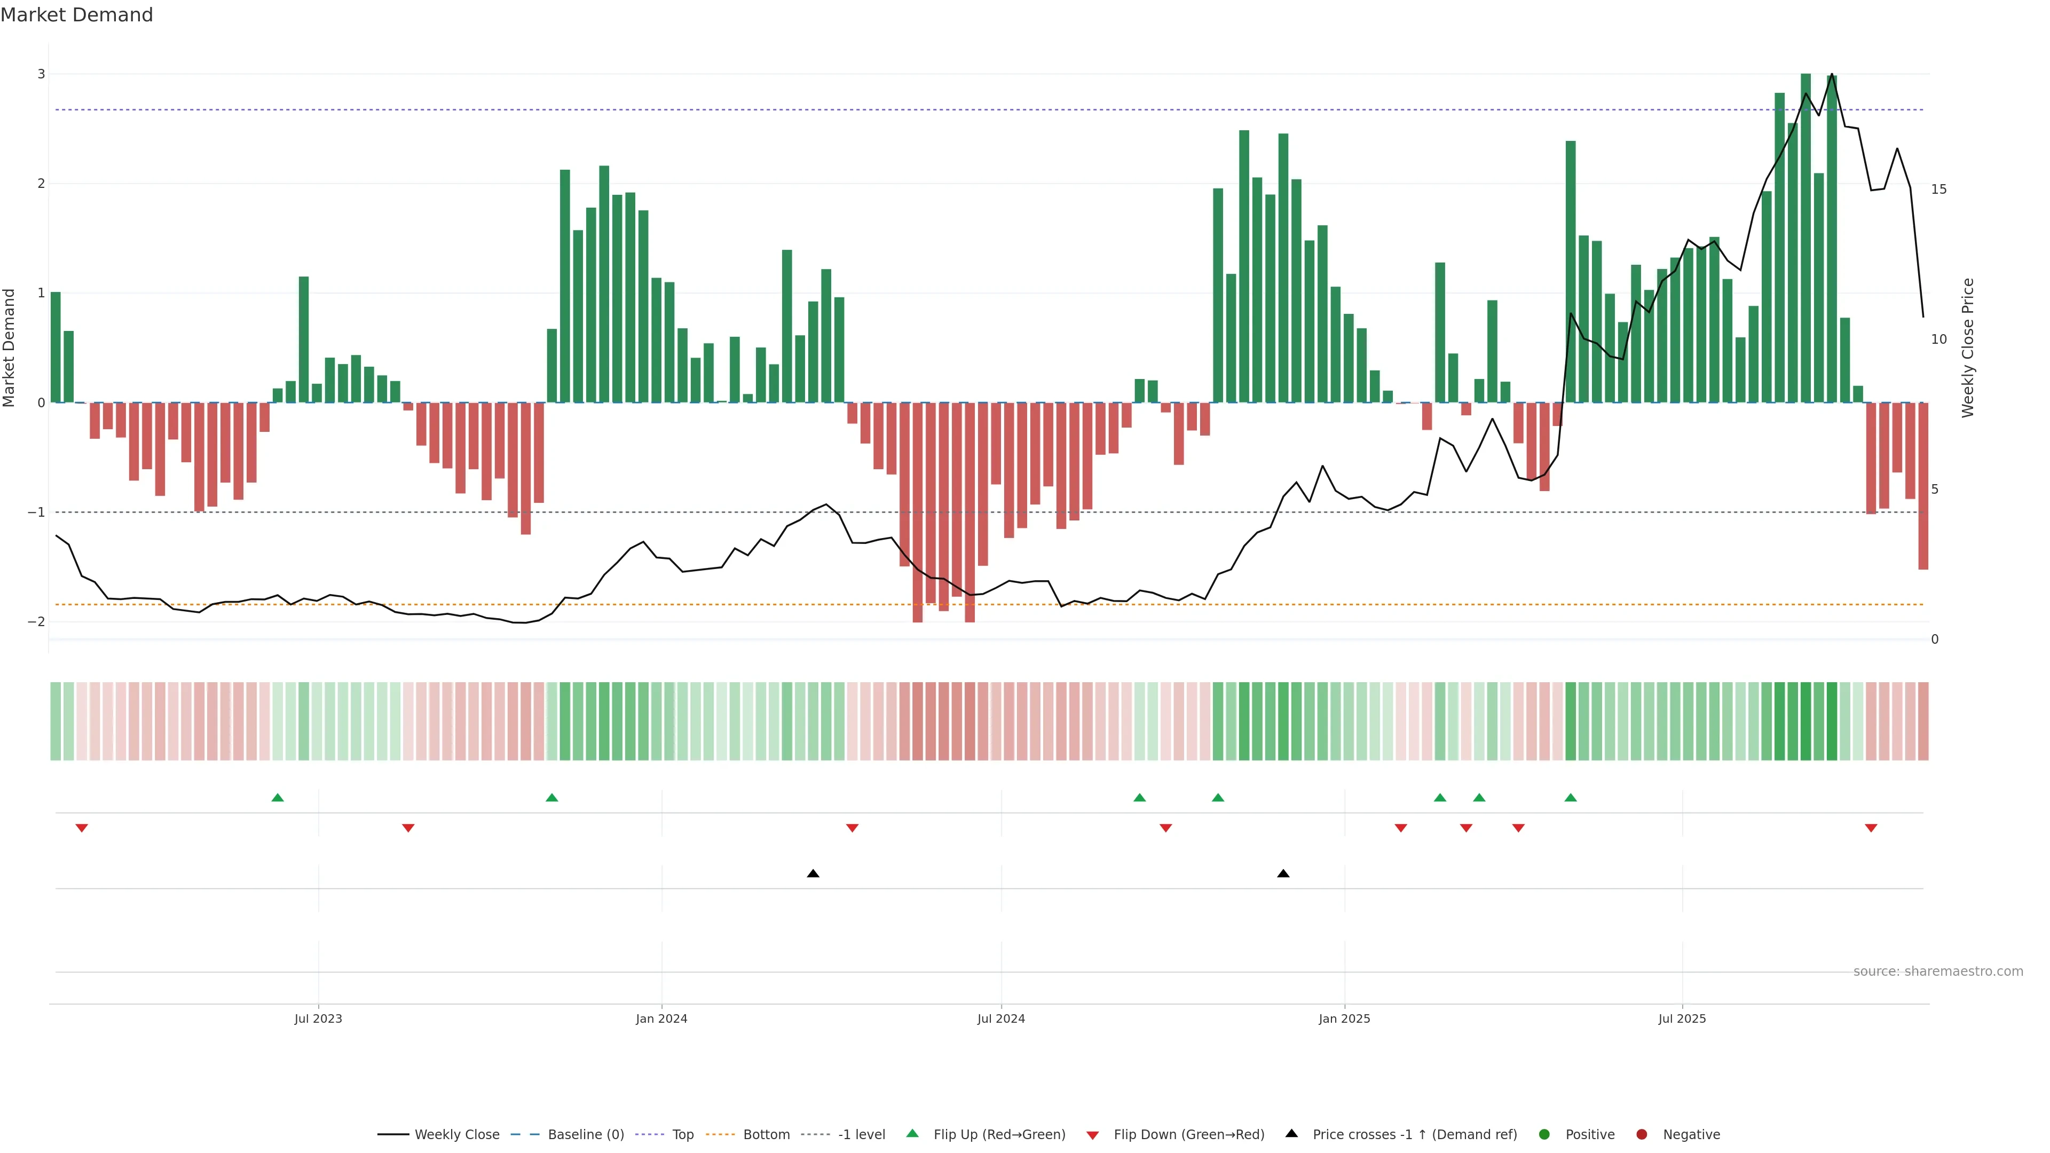The width and height of the screenshot is (2050, 1153).
Task: Click the black Price crosses -1 legend icon
Action: (1291, 1134)
